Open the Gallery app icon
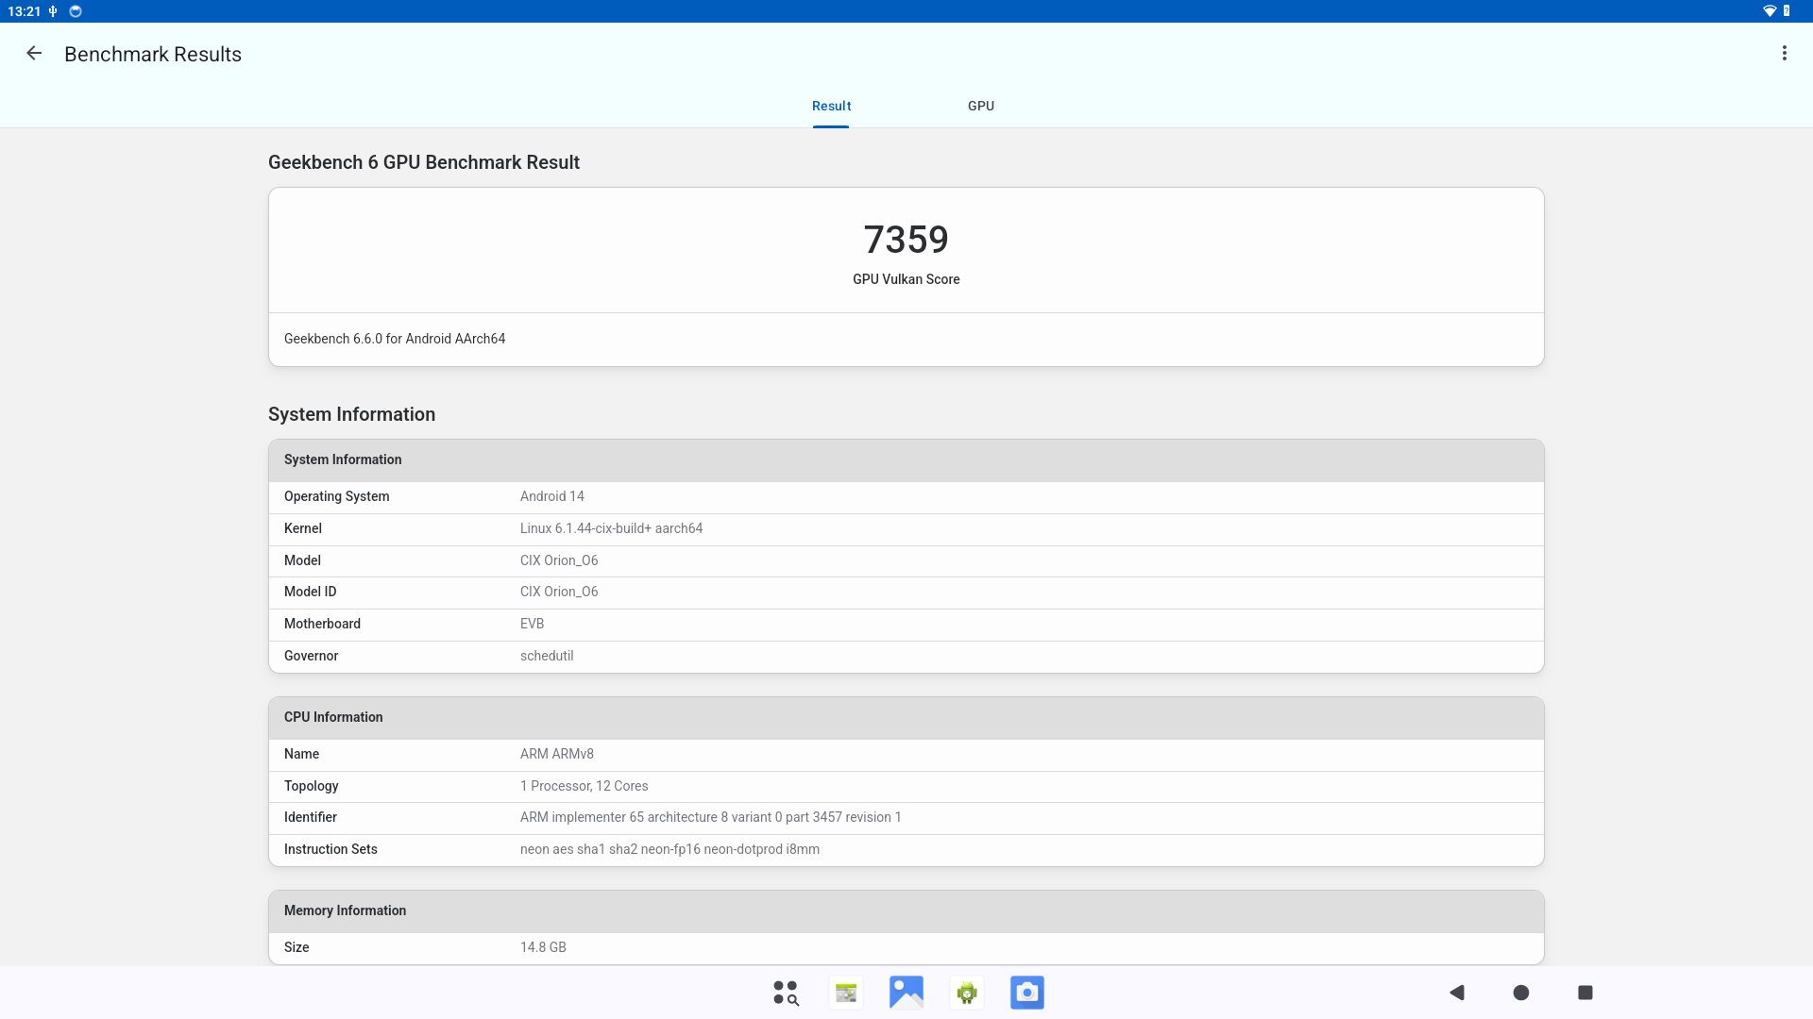Viewport: 1813px width, 1019px height. [x=906, y=993]
